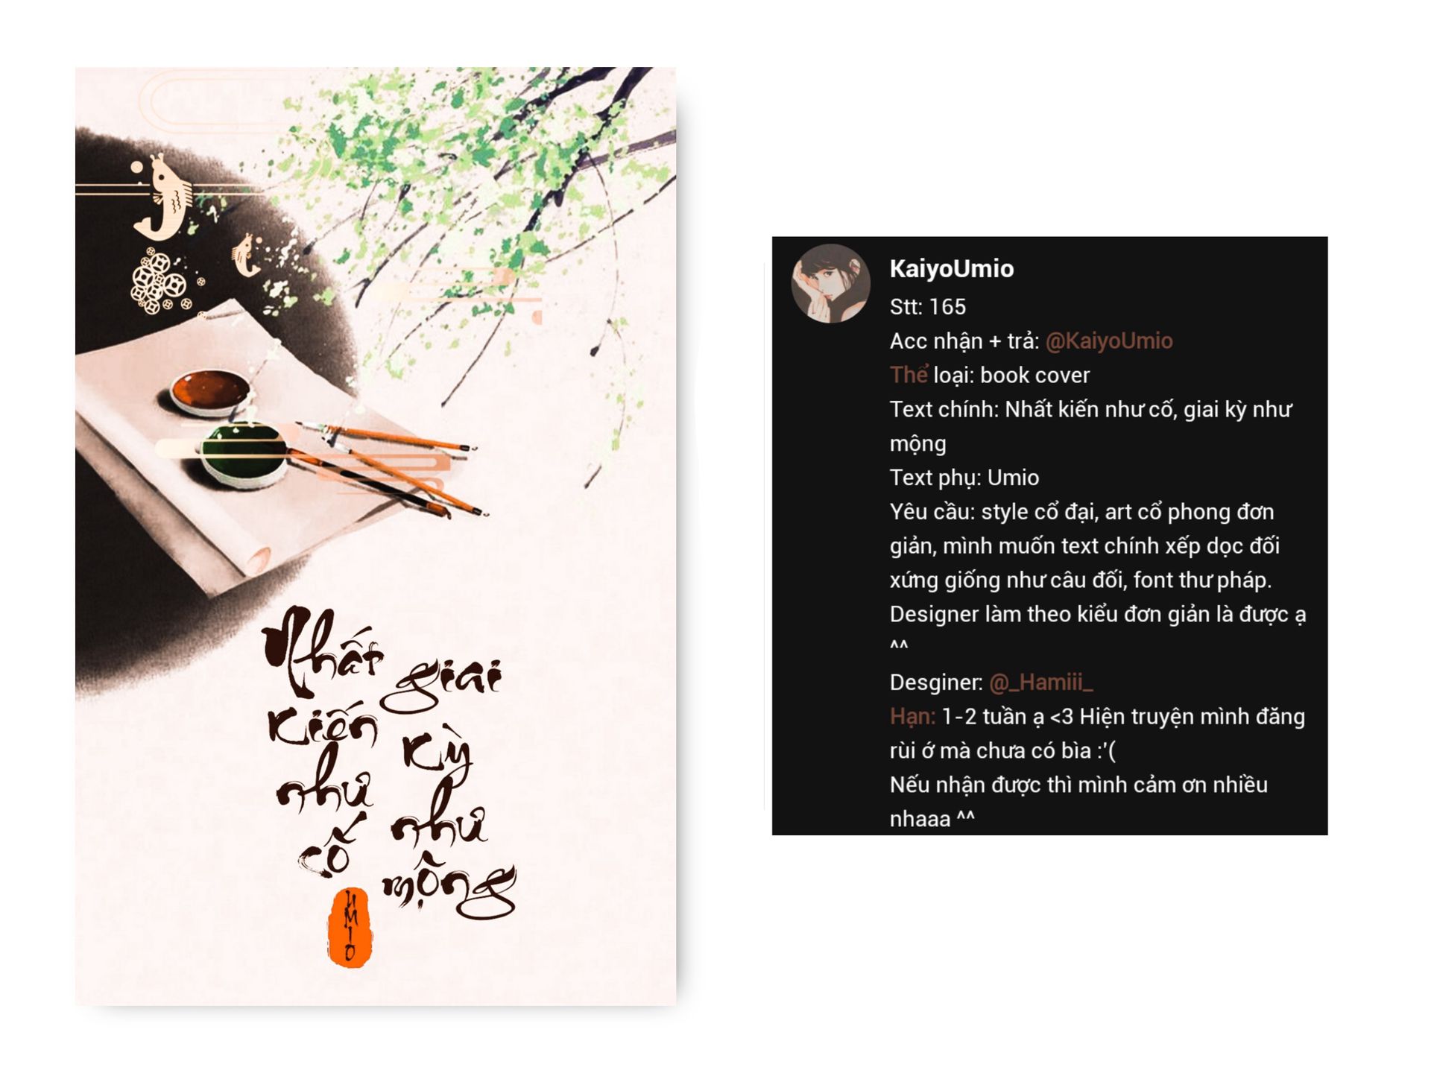Select the red ink dish
Viewport: 1431px width, 1073px height.
(212, 391)
